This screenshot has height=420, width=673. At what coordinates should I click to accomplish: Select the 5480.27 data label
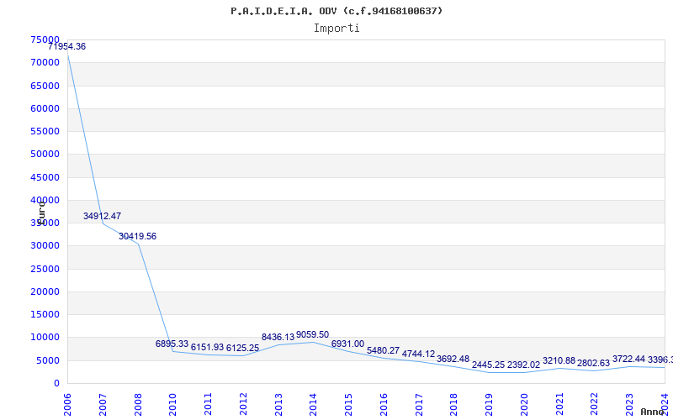[383, 350]
